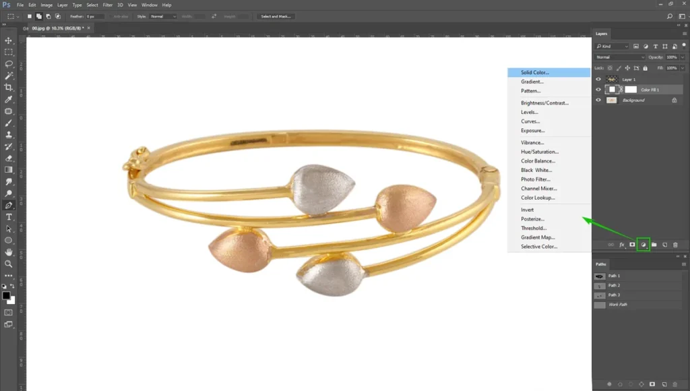Select the Magic Wand tool
Image resolution: width=690 pixels, height=391 pixels.
click(8, 76)
